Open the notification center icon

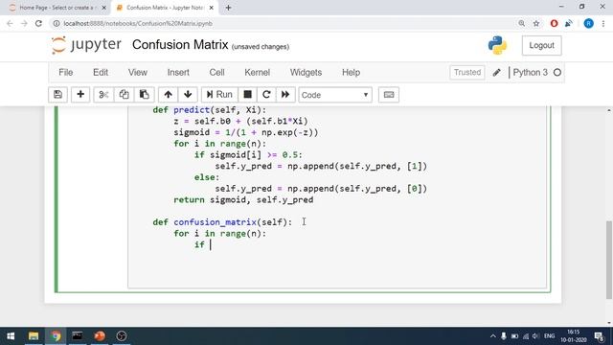point(599,336)
